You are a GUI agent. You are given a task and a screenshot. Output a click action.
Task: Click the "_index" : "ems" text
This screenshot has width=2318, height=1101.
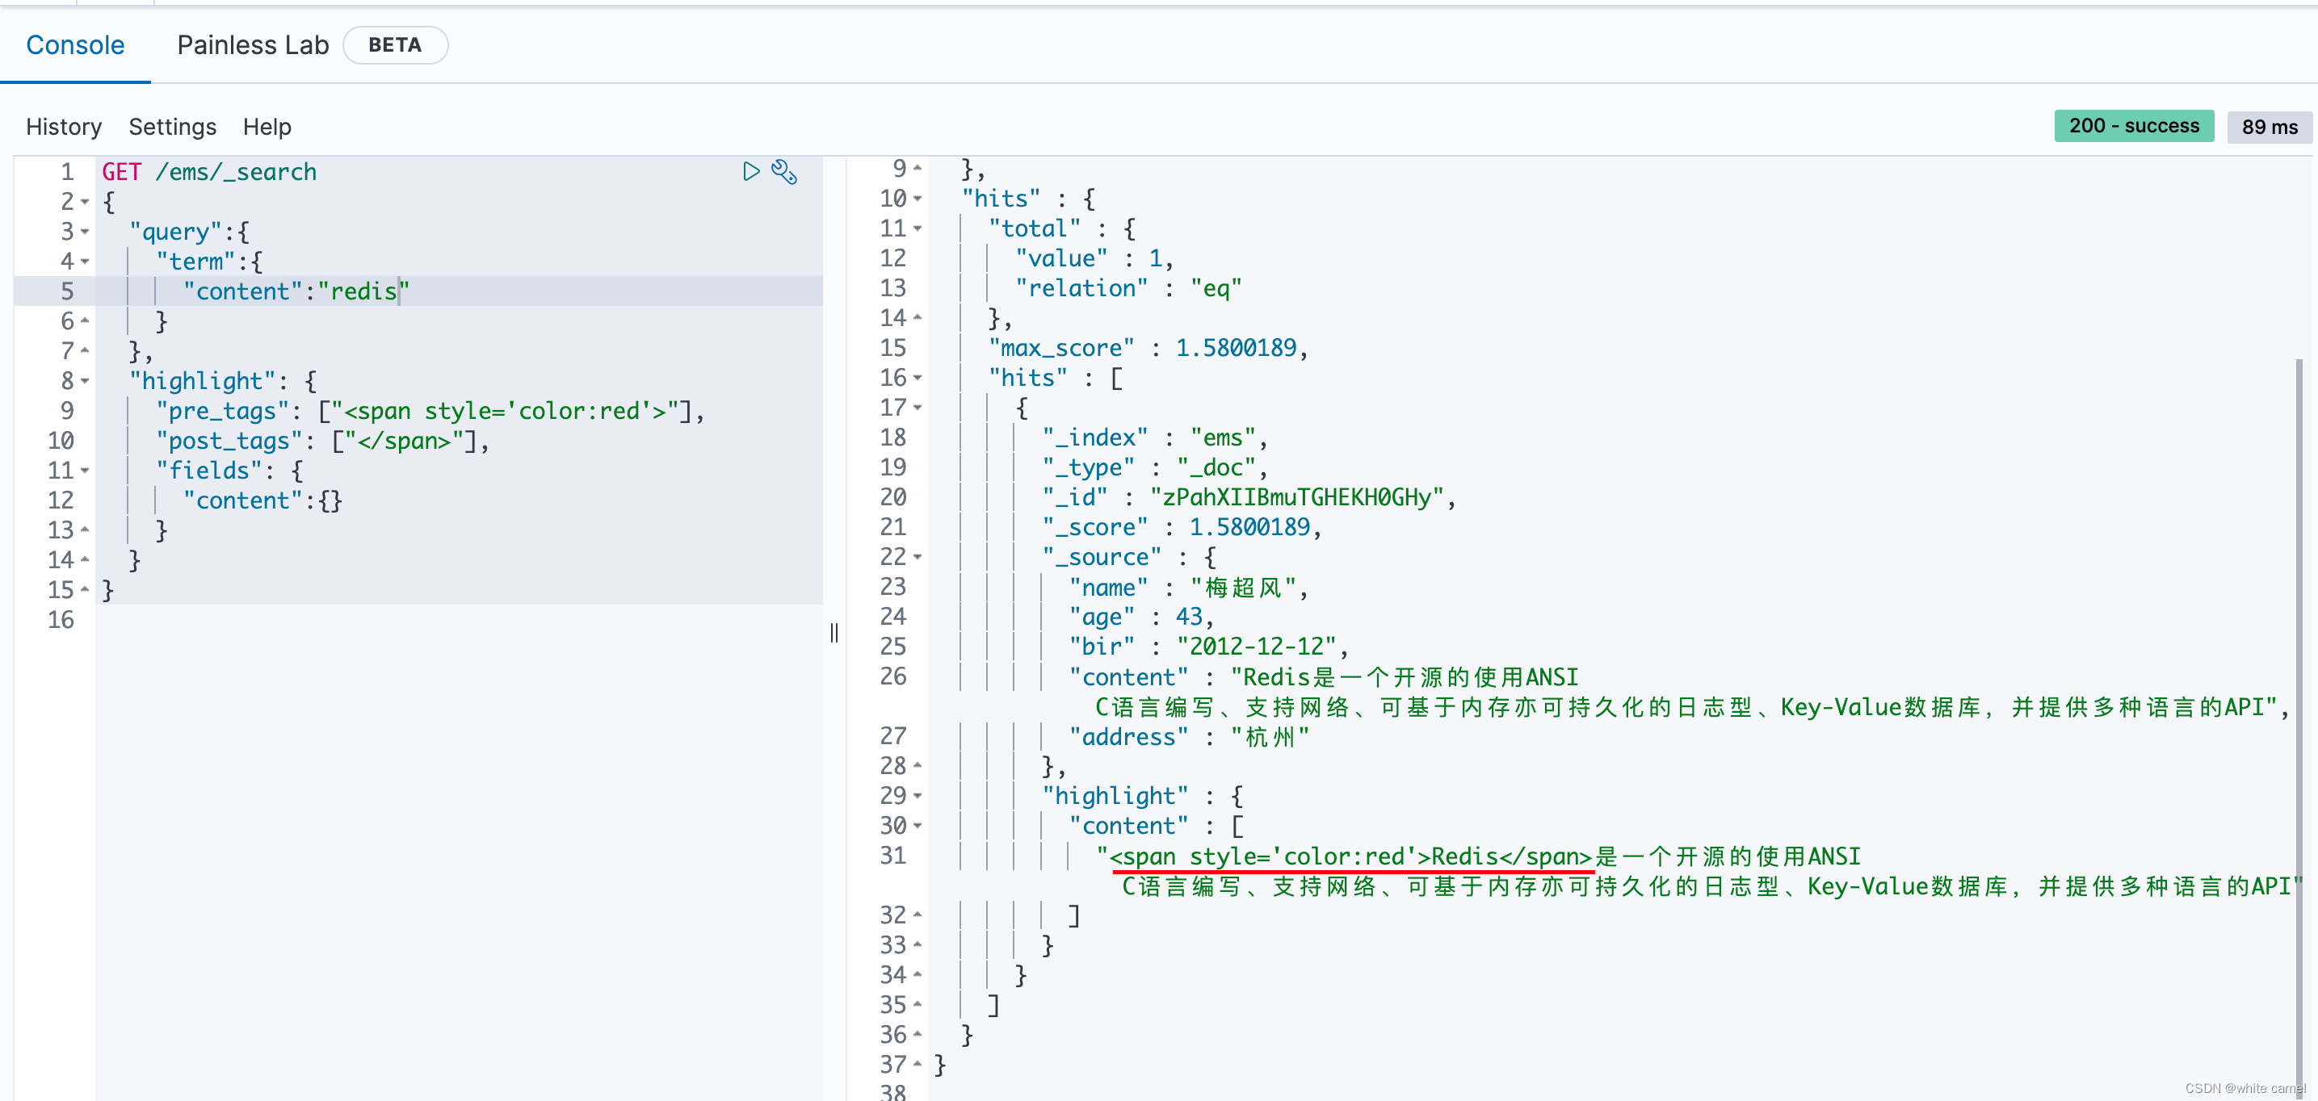(x=1154, y=438)
